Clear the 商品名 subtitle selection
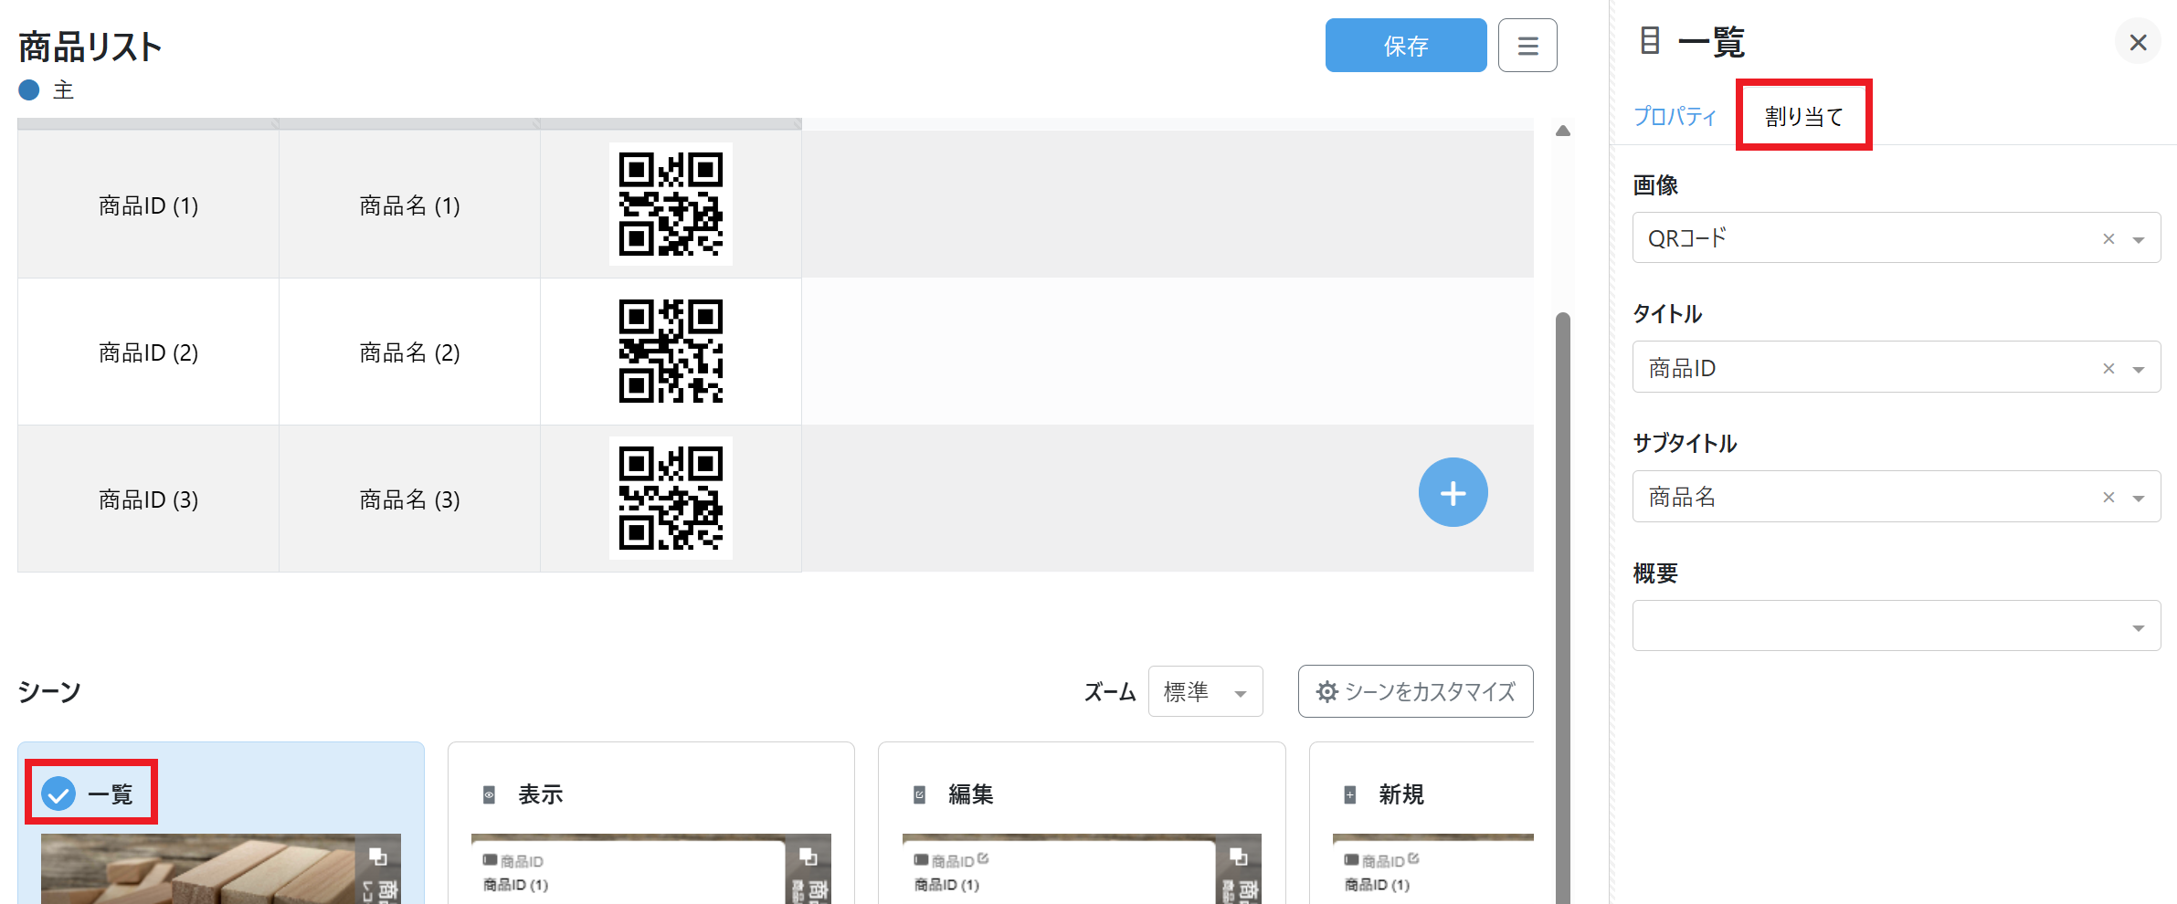The height and width of the screenshot is (904, 2177). coord(2108,498)
